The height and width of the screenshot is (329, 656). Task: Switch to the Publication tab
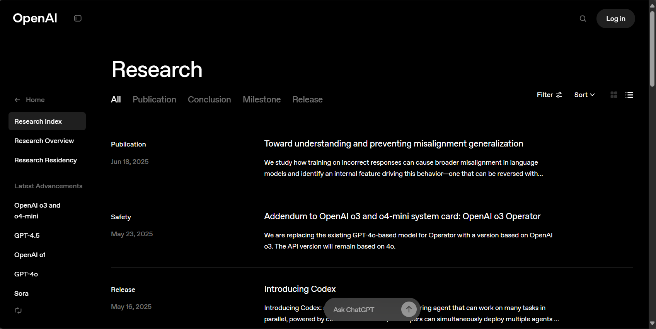click(154, 99)
